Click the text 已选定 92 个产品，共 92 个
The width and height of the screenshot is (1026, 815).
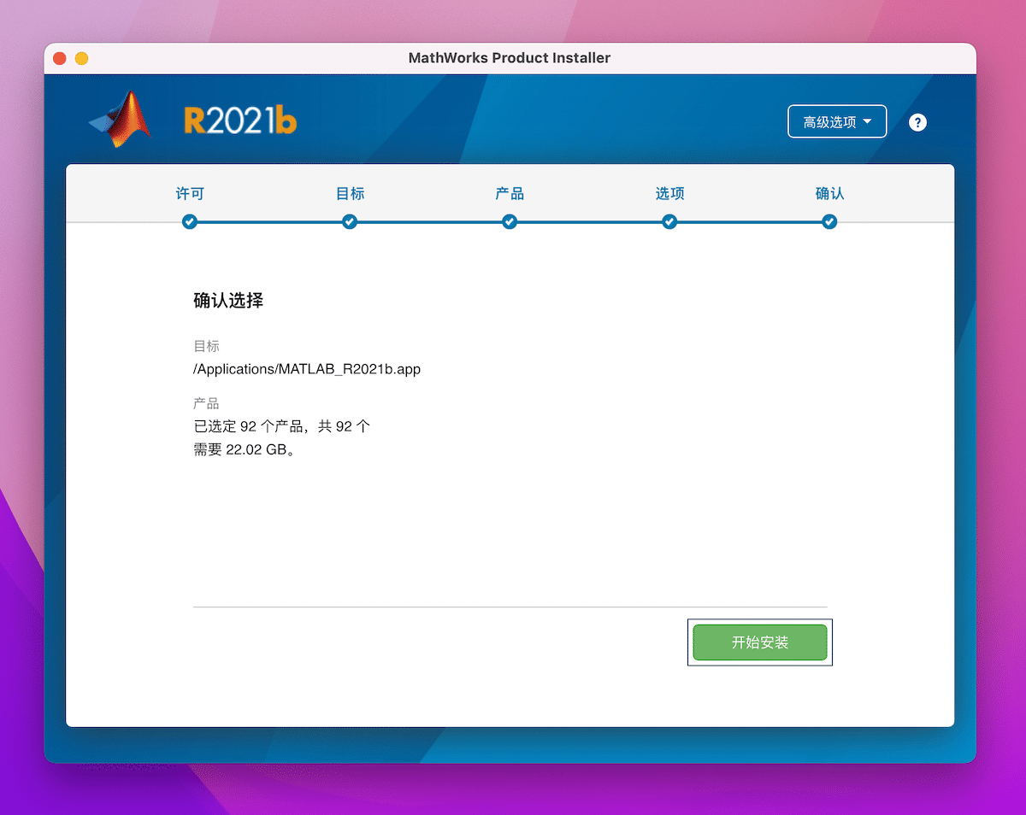pyautogui.click(x=281, y=426)
